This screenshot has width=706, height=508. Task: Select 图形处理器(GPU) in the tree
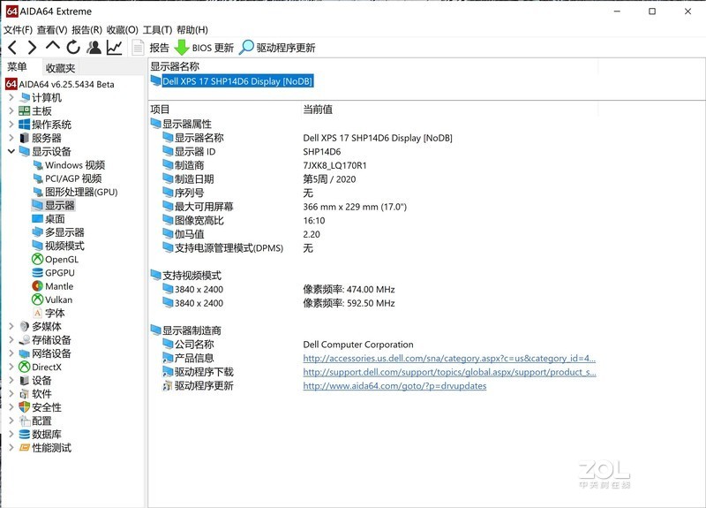[81, 192]
